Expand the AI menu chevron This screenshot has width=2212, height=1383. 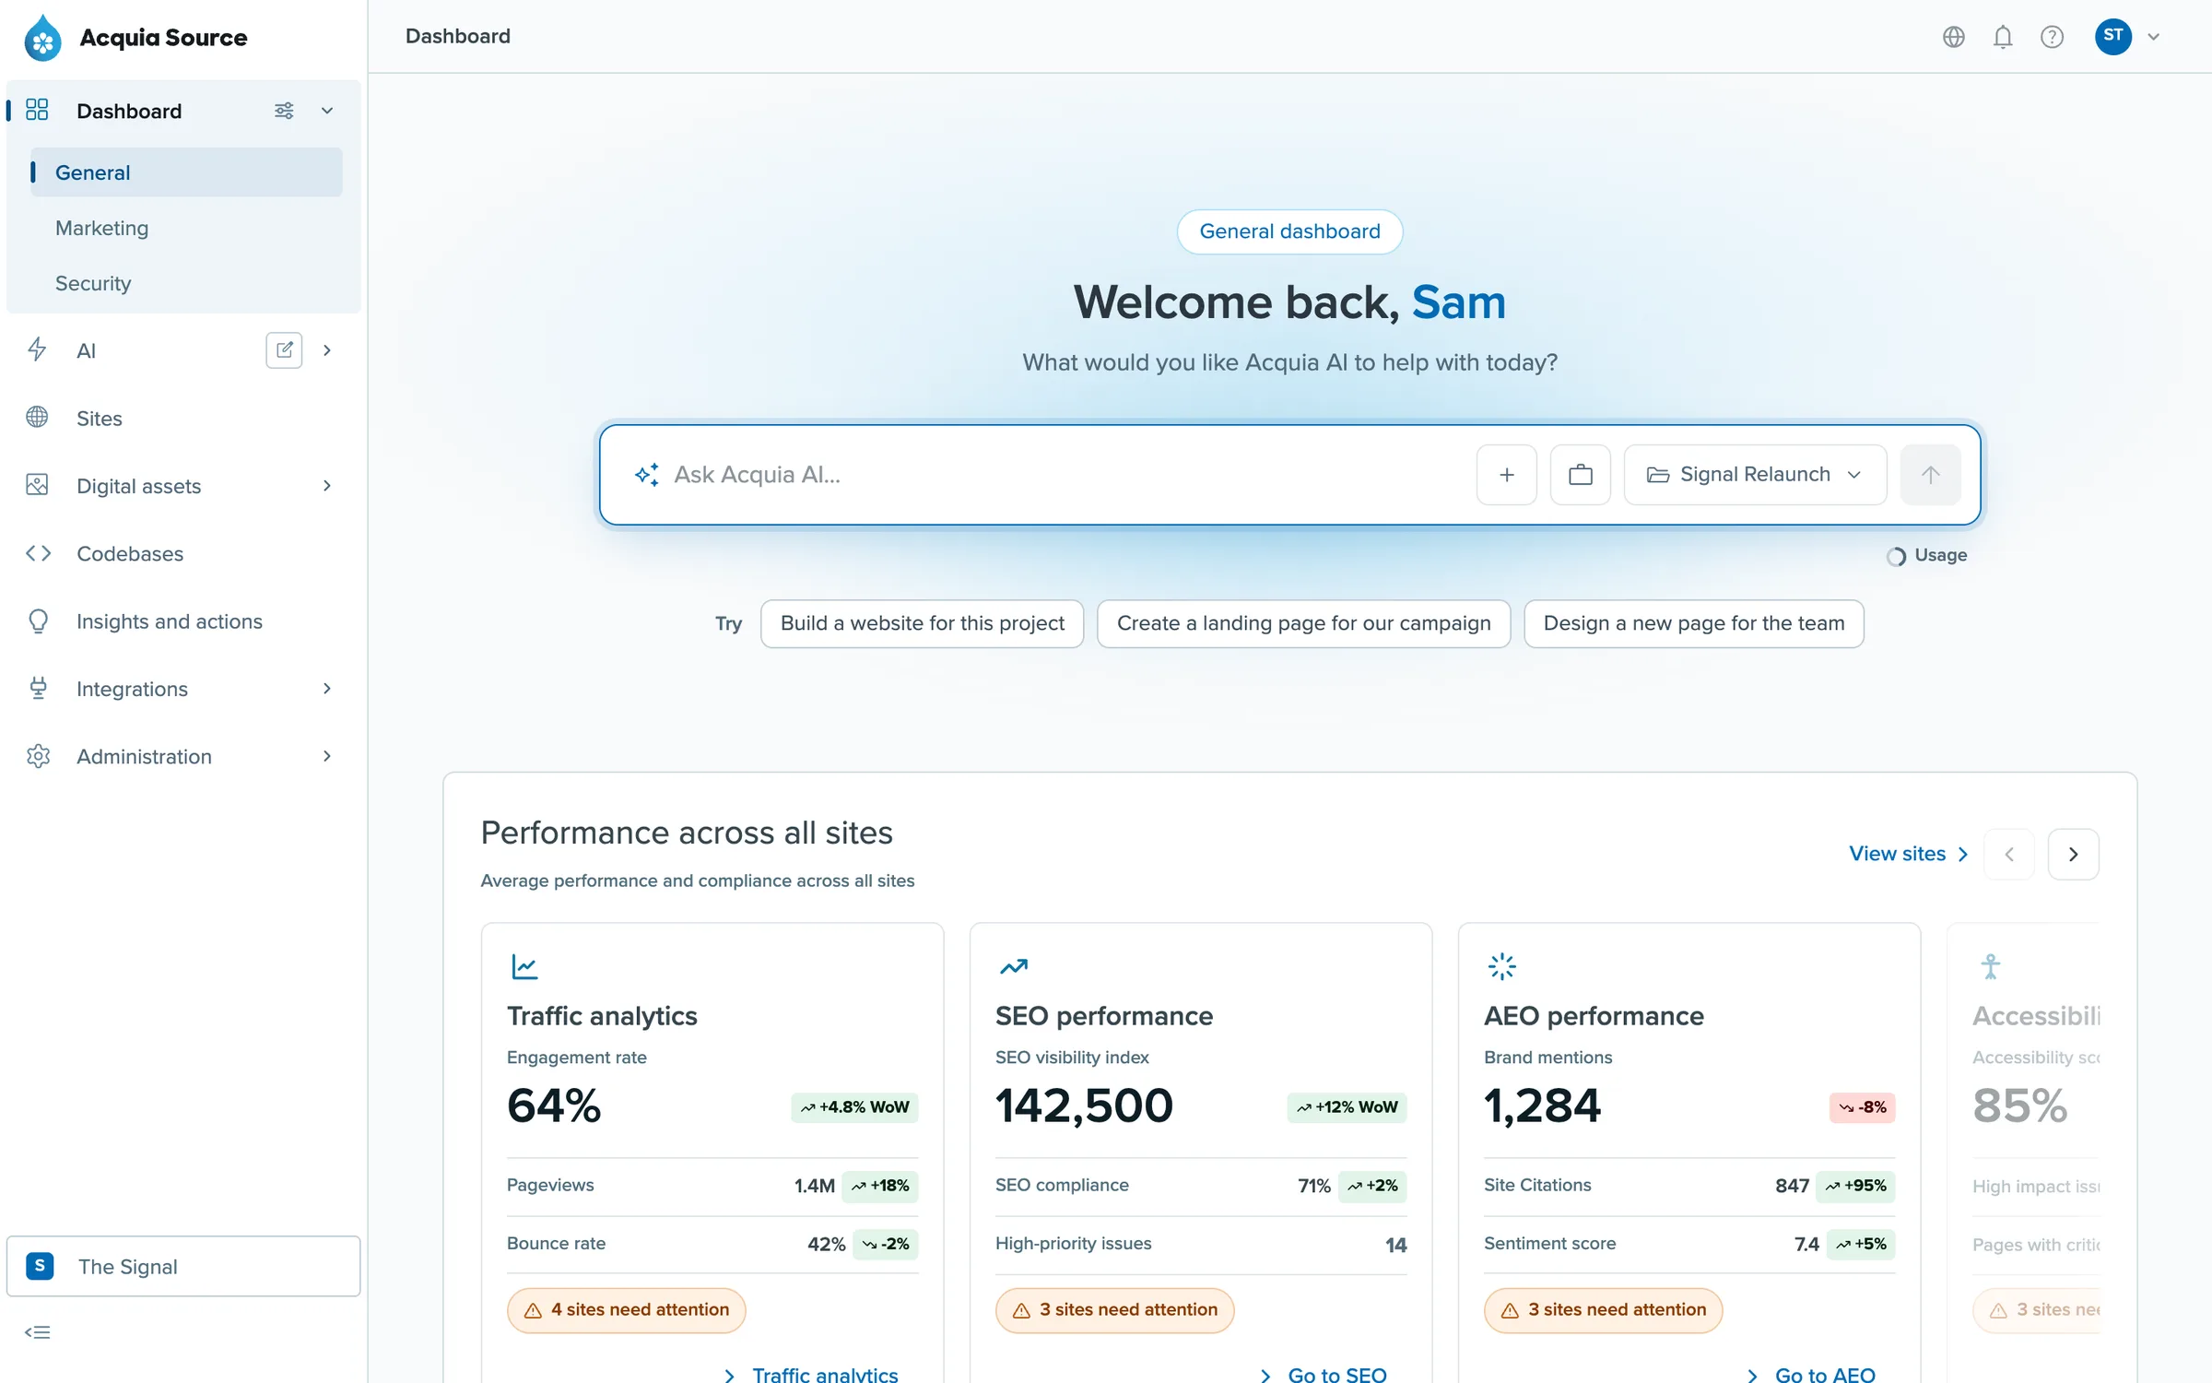click(x=327, y=350)
